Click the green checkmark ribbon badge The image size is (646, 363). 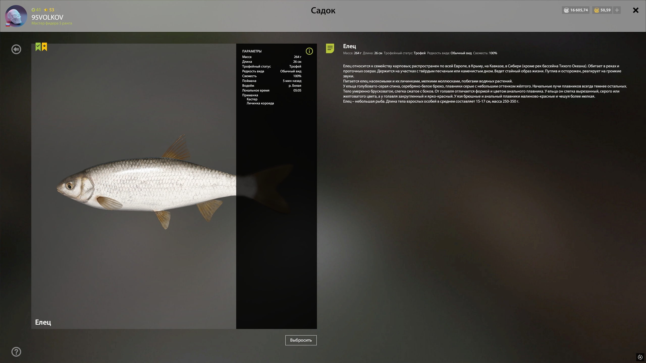coord(38,47)
